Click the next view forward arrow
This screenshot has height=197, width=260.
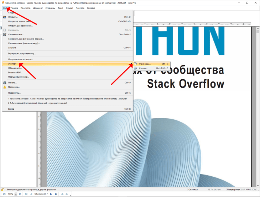[x=67, y=194]
